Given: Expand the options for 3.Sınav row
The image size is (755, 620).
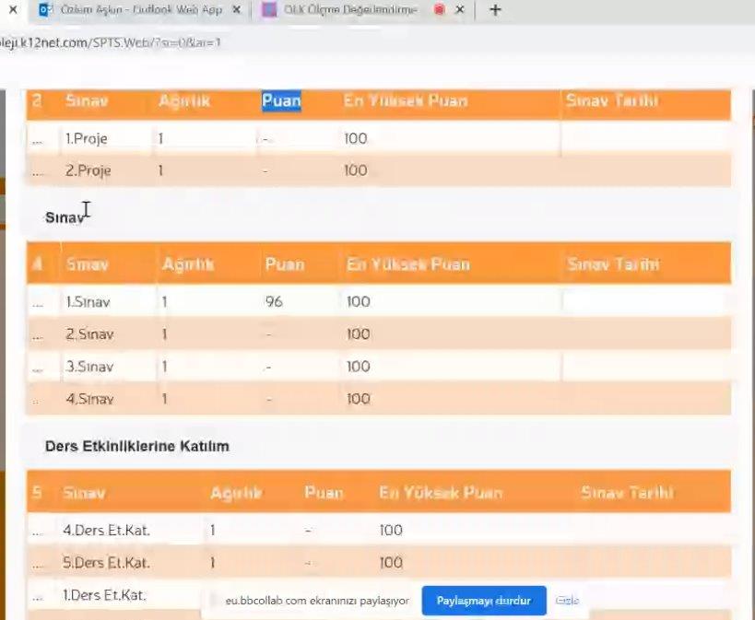Looking at the screenshot, I should pyautogui.click(x=38, y=367).
